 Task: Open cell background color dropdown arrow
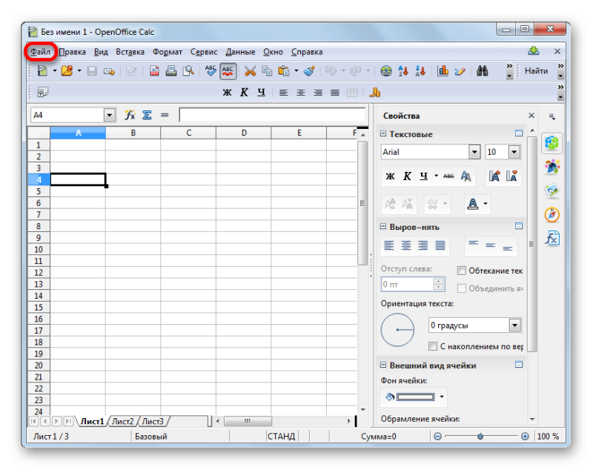click(442, 397)
